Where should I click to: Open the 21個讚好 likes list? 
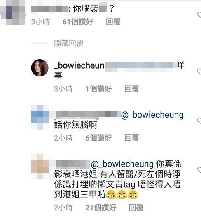(x=101, y=207)
